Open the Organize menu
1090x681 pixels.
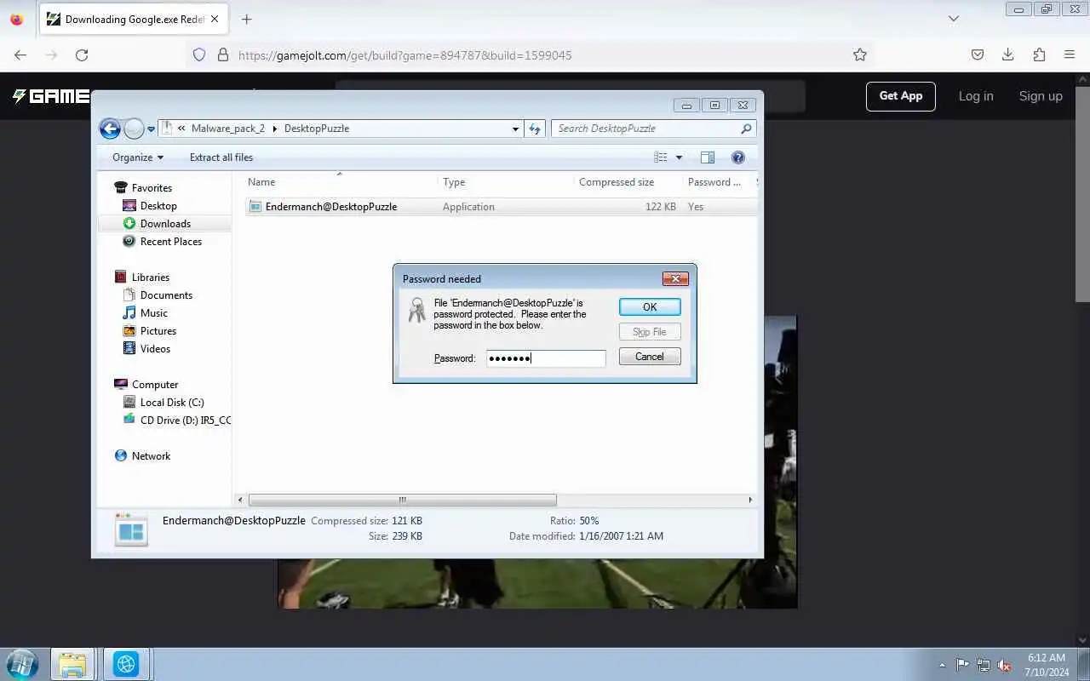(x=137, y=157)
